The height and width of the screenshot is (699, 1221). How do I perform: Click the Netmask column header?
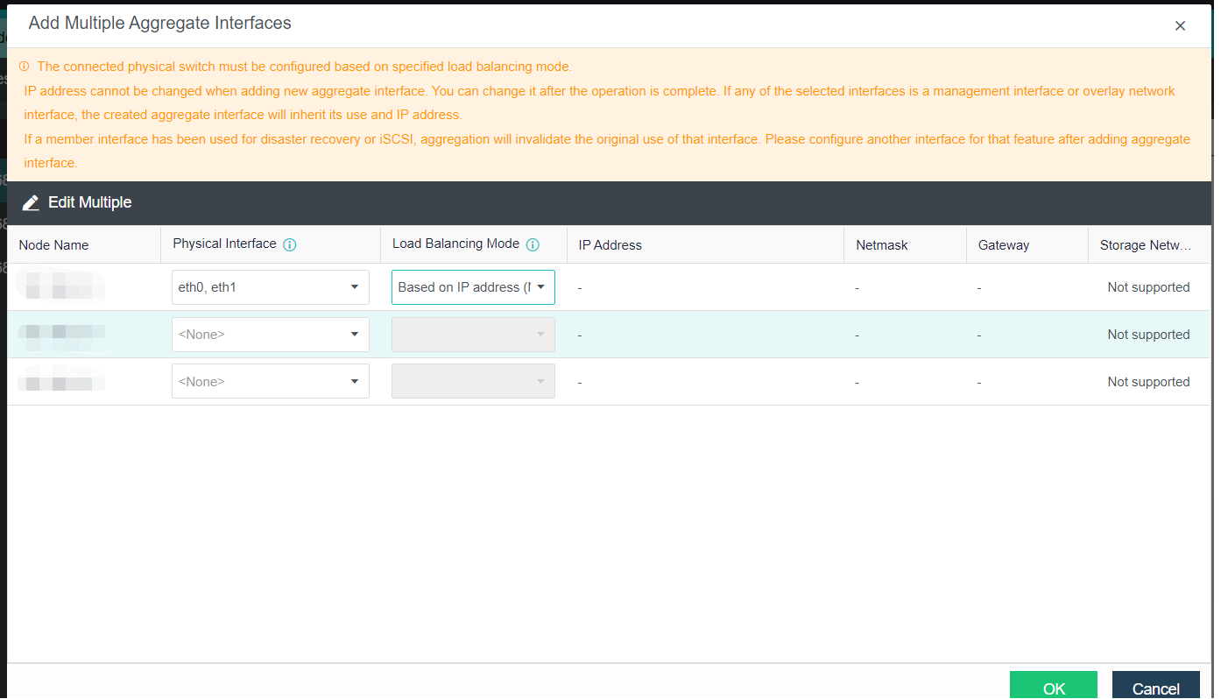882,245
